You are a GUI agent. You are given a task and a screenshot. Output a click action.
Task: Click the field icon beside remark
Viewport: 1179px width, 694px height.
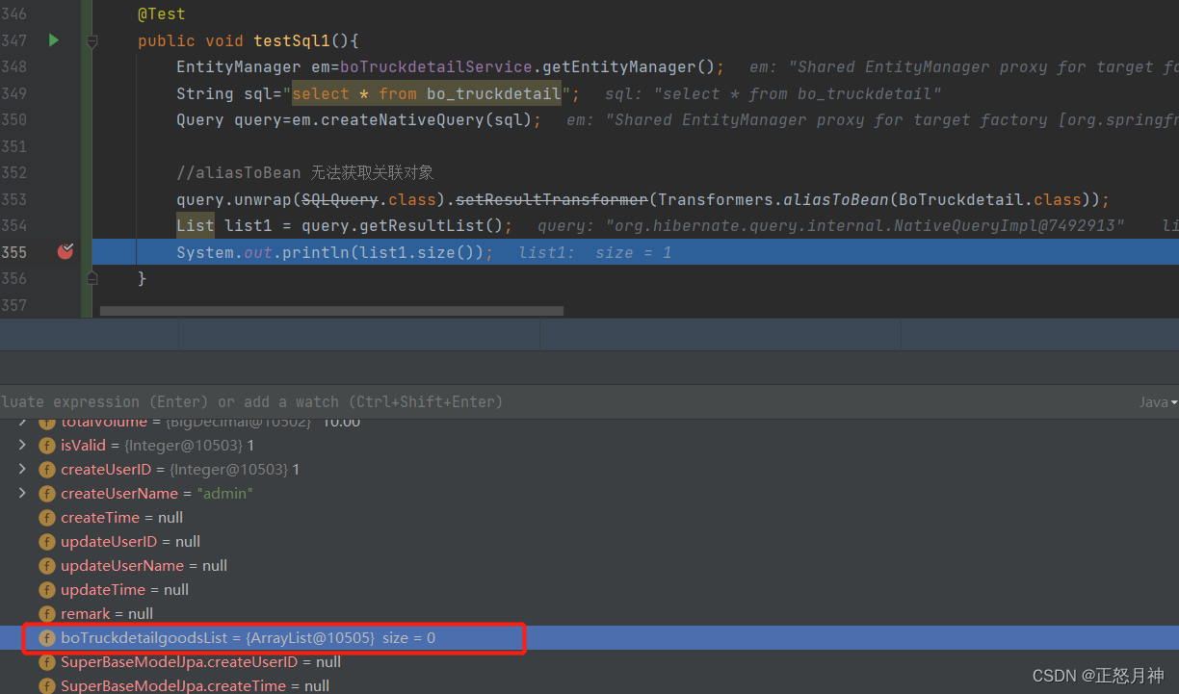pos(46,614)
